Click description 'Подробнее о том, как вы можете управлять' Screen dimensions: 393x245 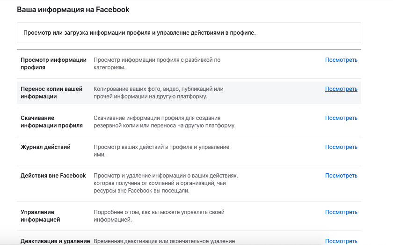[x=159, y=216]
